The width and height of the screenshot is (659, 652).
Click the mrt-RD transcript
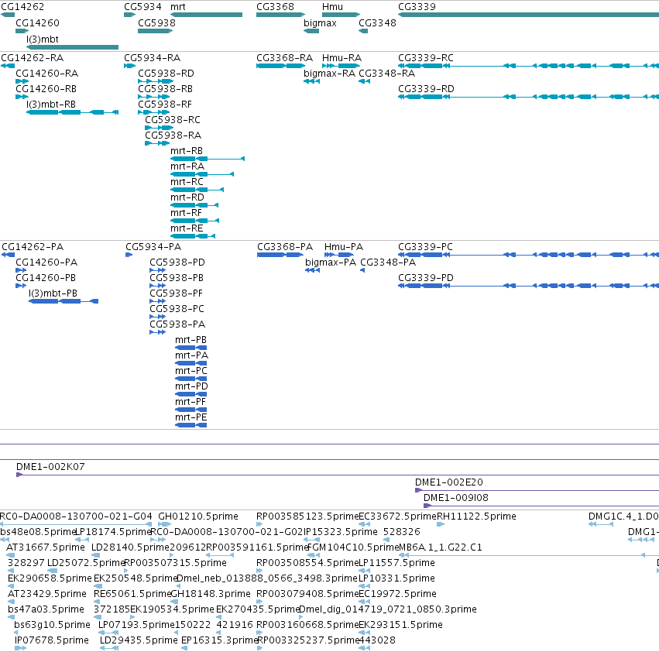pyautogui.click(x=194, y=205)
